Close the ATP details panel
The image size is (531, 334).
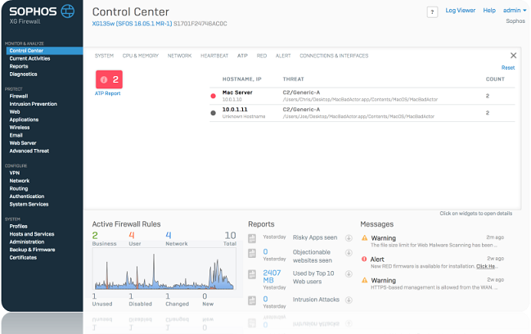pyautogui.click(x=513, y=55)
